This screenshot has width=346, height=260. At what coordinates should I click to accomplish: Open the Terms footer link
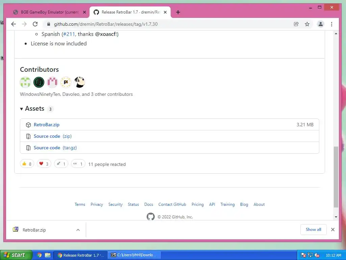[x=80, y=204]
